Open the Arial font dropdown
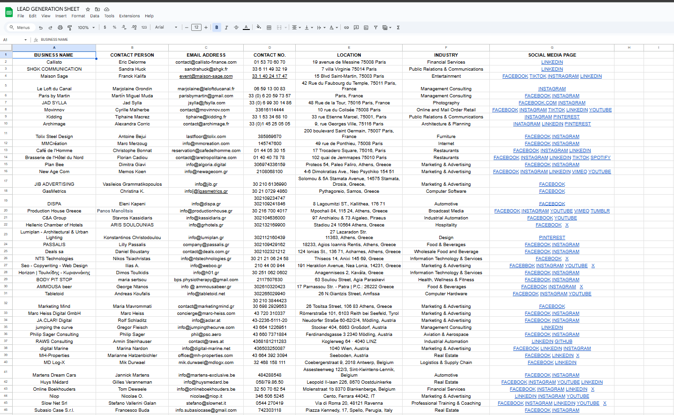This screenshot has height=415, width=674. point(166,28)
